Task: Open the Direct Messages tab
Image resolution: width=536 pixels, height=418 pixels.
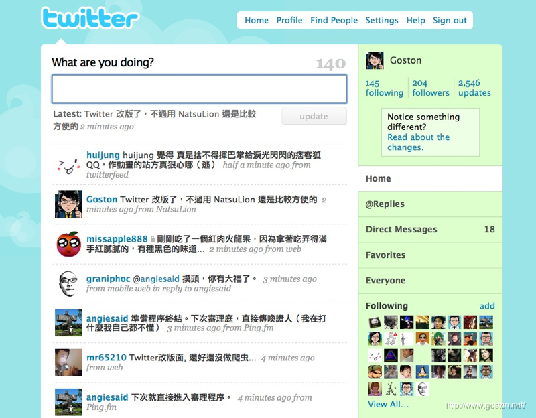Action: (x=401, y=230)
